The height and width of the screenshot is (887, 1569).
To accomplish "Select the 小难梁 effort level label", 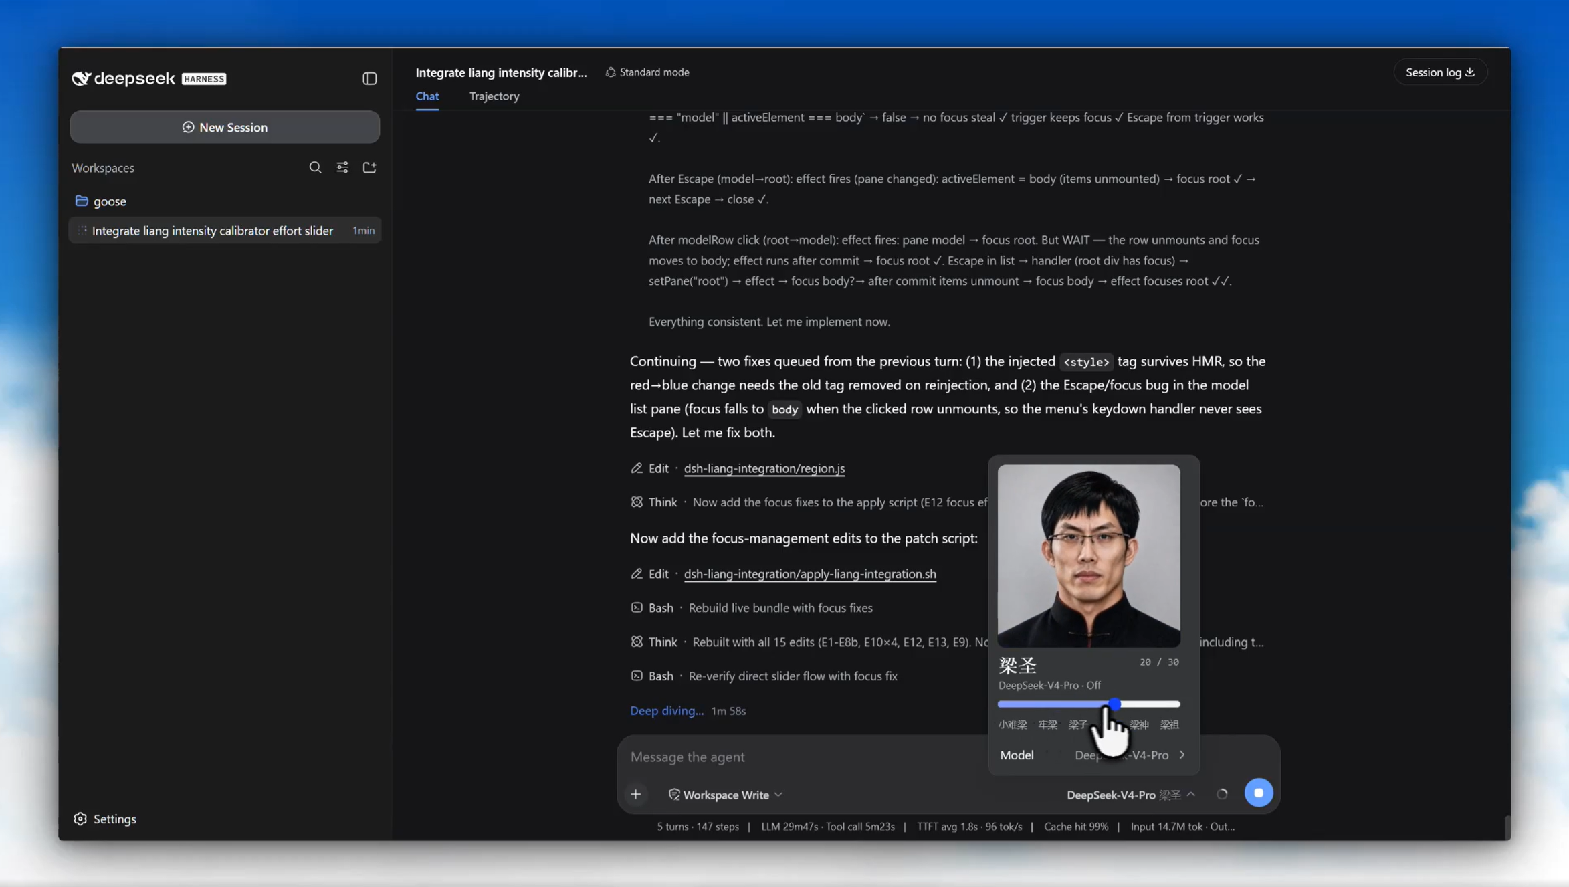I will [x=1012, y=725].
